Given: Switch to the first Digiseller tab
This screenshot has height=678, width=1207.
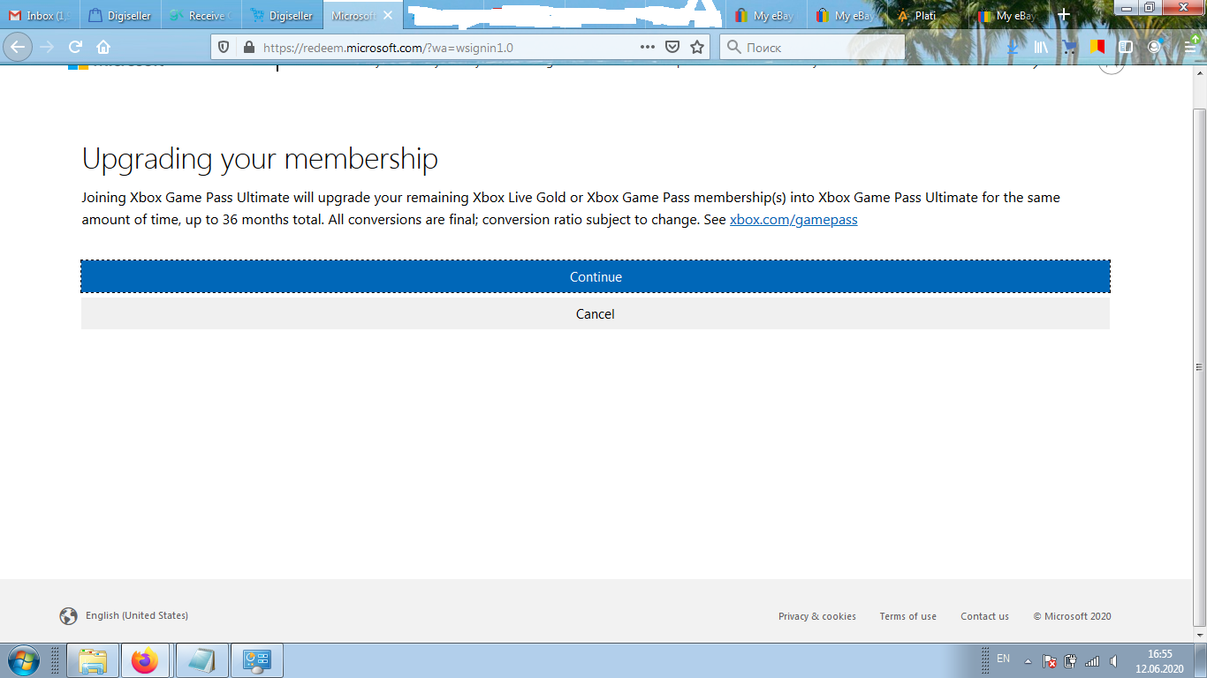Looking at the screenshot, I should [120, 15].
